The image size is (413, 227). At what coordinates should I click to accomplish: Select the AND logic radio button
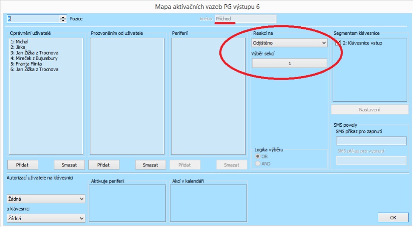[258, 163]
